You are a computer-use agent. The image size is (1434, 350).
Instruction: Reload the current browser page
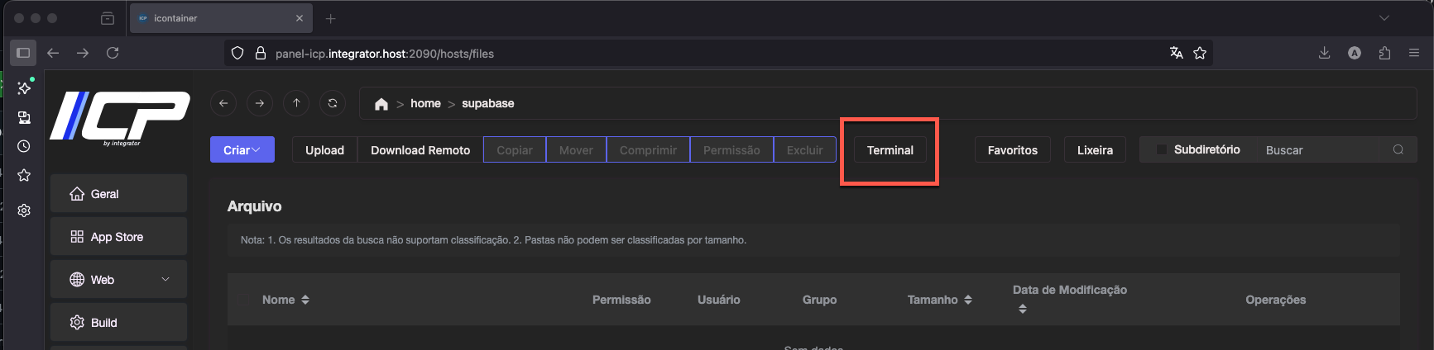pyautogui.click(x=113, y=53)
